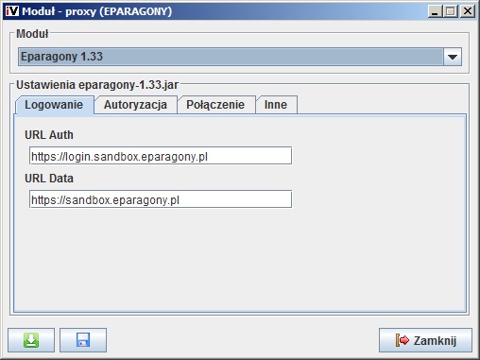Click the iV application icon in title bar

(x=12, y=11)
